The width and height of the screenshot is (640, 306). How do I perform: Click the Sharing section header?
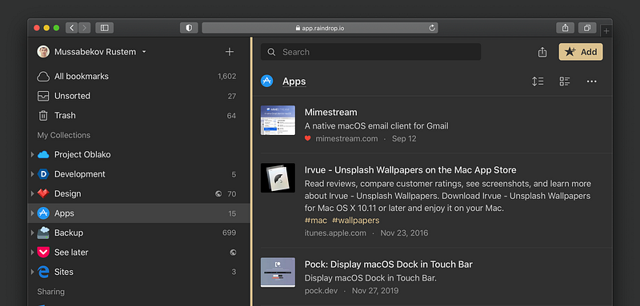50,292
